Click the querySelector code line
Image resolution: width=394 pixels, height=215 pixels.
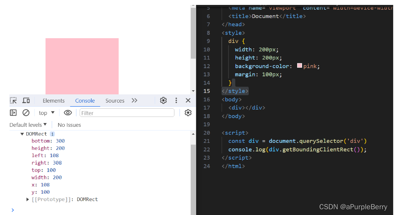click(298, 141)
